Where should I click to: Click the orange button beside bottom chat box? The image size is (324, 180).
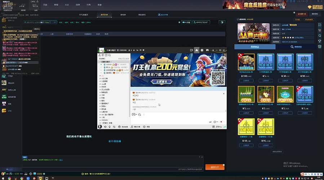click(215, 167)
